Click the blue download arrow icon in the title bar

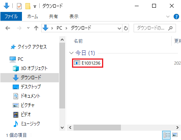pos(7,6)
